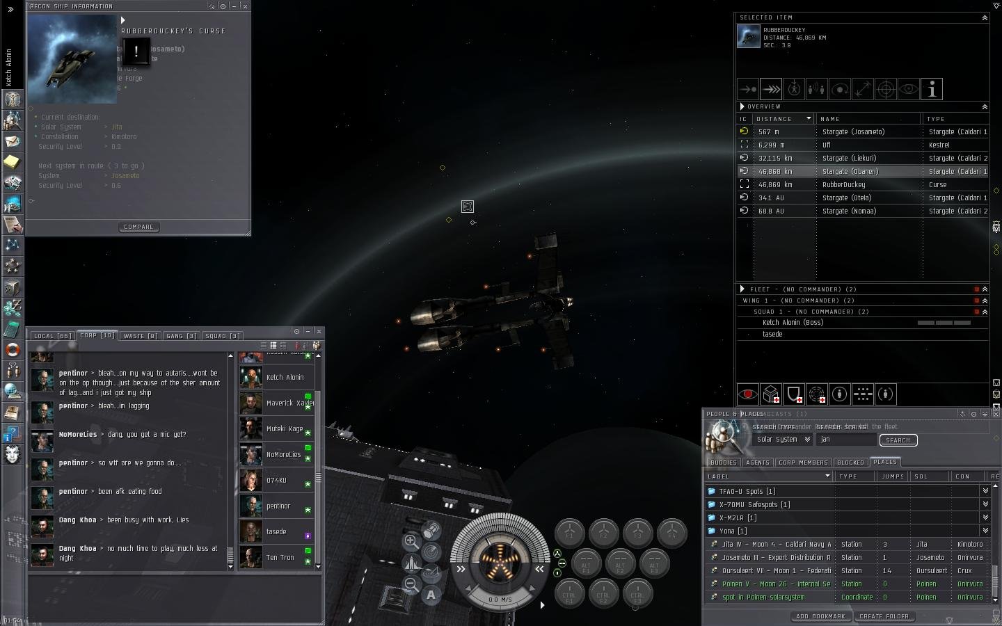1002x626 pixels.
Task: Collapse the Overview panel chevron
Action: 985,106
